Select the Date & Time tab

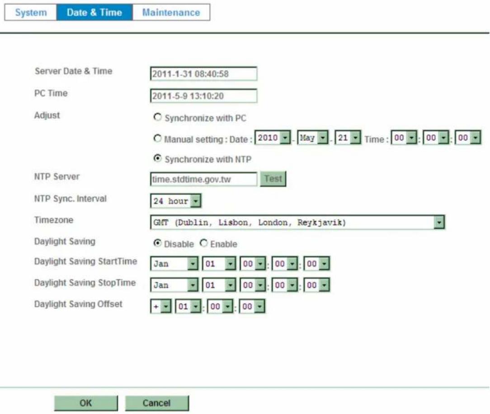pyautogui.click(x=94, y=13)
